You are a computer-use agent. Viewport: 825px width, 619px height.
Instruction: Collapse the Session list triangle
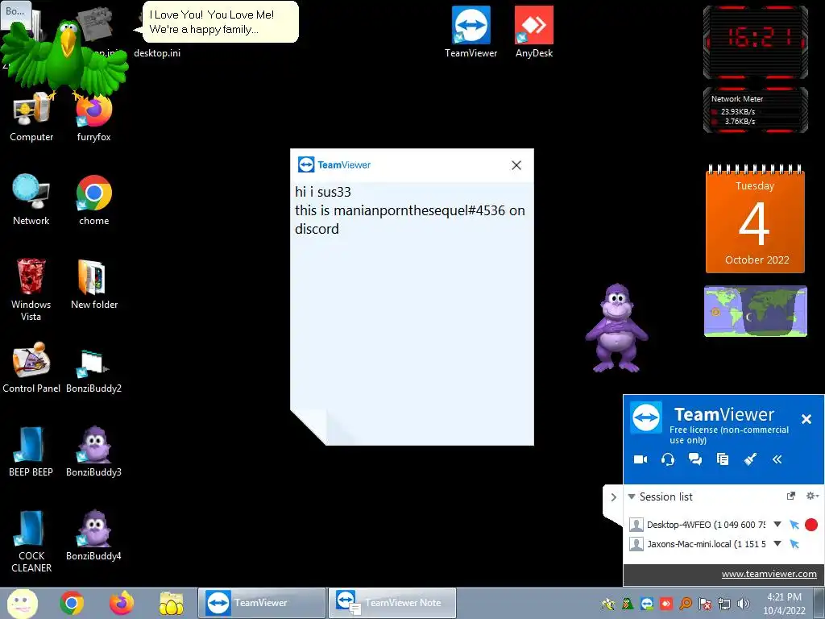point(632,496)
